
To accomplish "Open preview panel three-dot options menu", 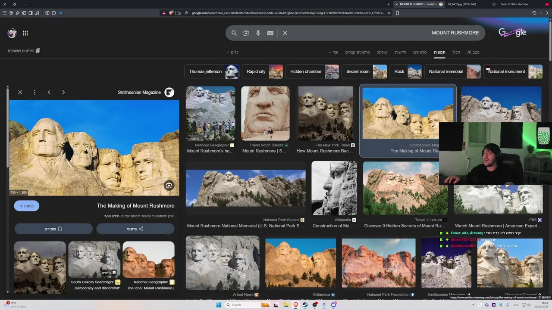I will tap(34, 92).
